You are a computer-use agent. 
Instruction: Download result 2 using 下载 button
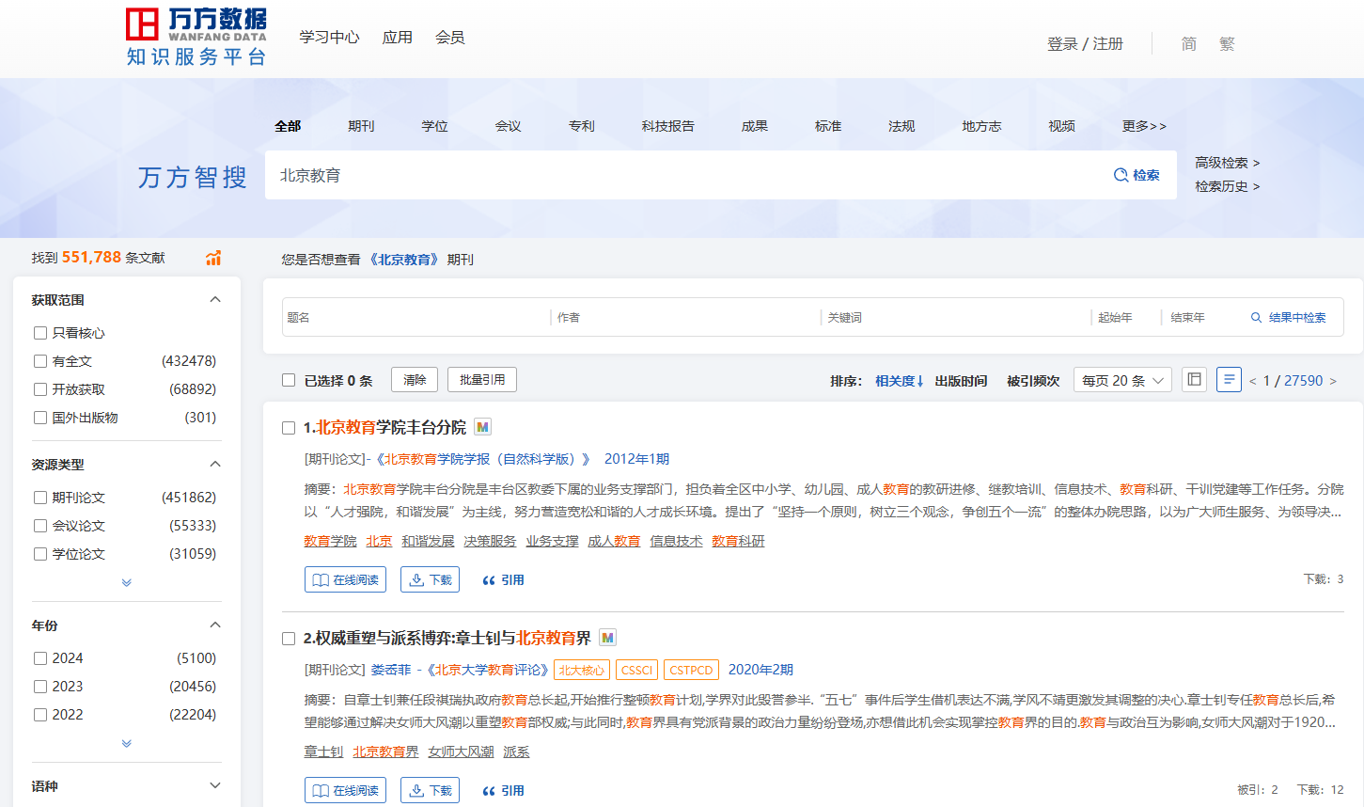(x=431, y=790)
